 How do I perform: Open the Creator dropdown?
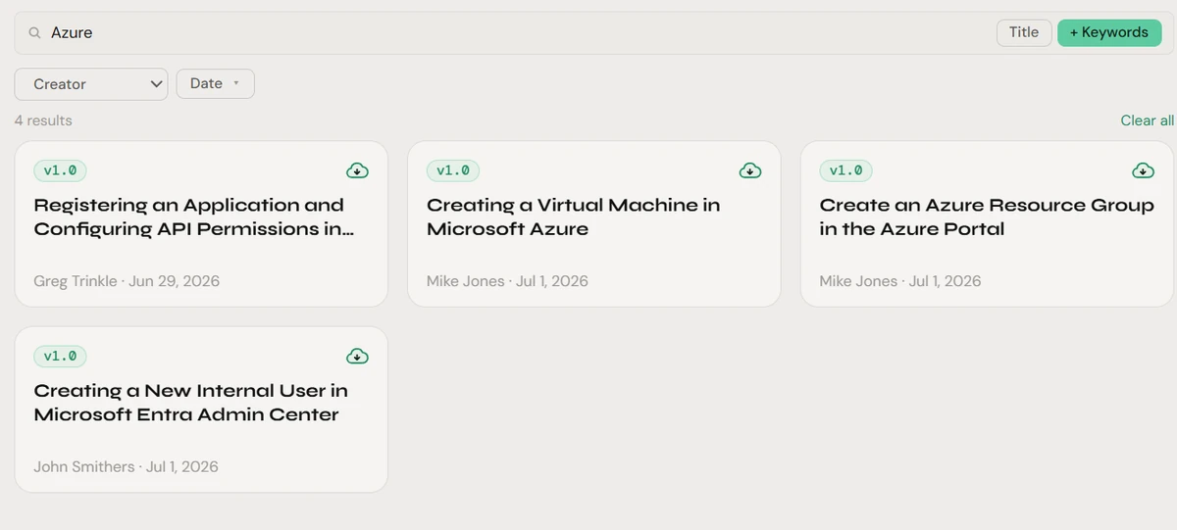tap(91, 84)
